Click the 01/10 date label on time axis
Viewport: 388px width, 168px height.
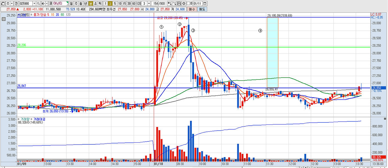pos(159,163)
